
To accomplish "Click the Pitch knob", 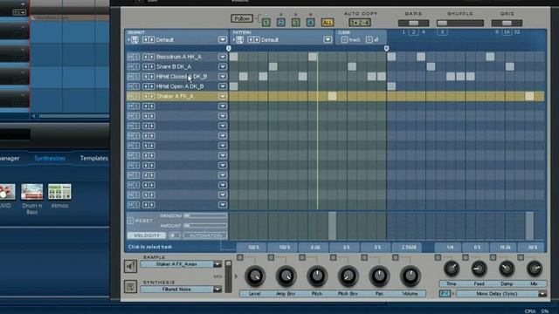I will (317, 276).
